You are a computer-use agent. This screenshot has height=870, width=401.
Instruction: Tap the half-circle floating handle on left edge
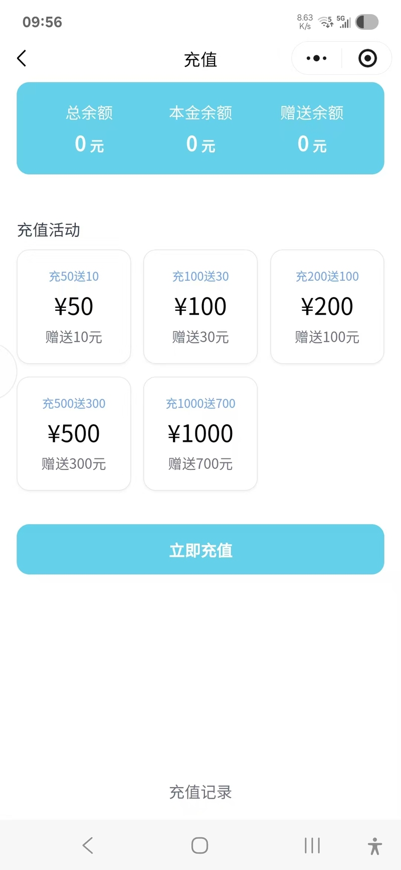[7, 371]
